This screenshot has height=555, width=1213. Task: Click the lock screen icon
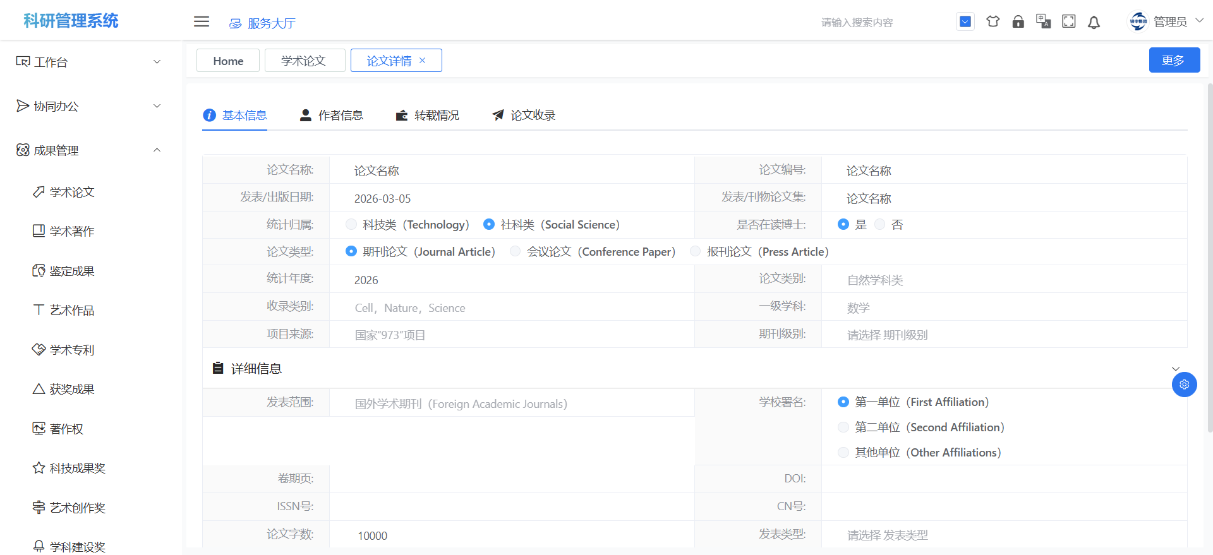coord(1018,21)
